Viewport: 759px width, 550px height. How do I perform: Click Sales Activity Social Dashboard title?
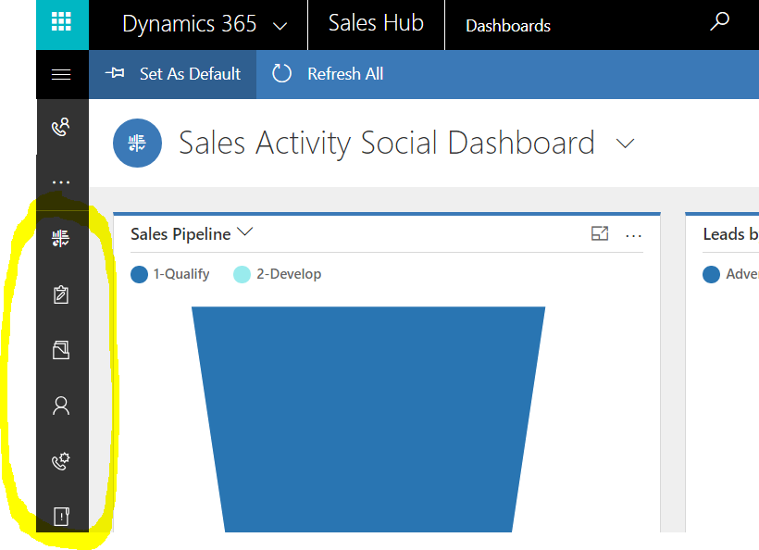tap(386, 143)
